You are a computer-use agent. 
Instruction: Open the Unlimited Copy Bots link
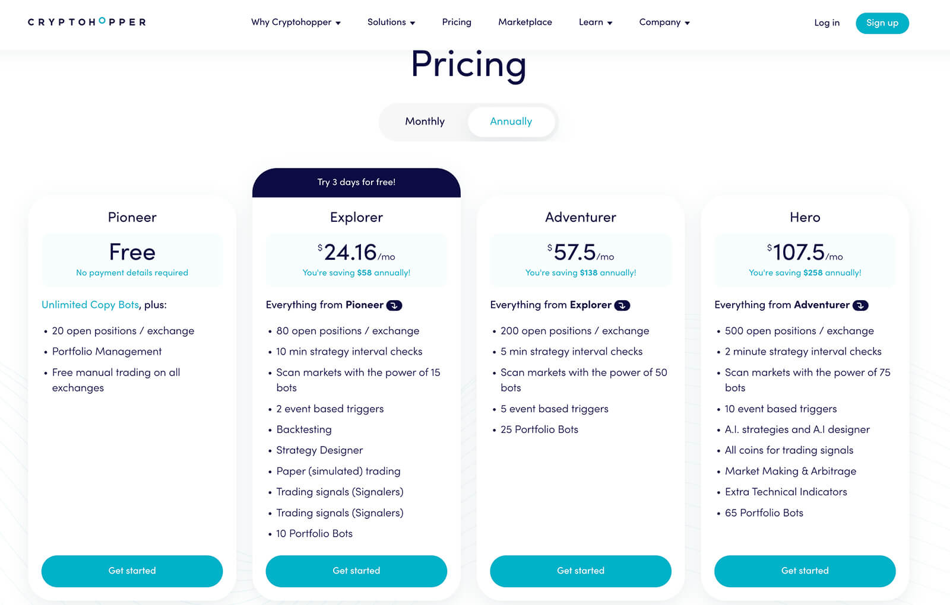click(90, 305)
